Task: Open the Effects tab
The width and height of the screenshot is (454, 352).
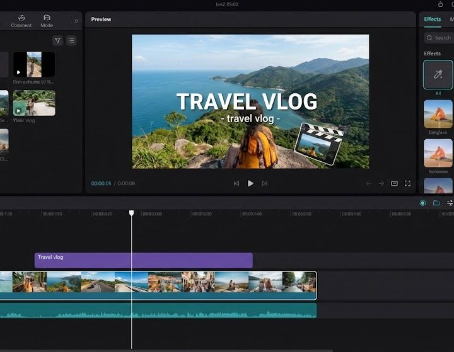Action: click(x=433, y=20)
